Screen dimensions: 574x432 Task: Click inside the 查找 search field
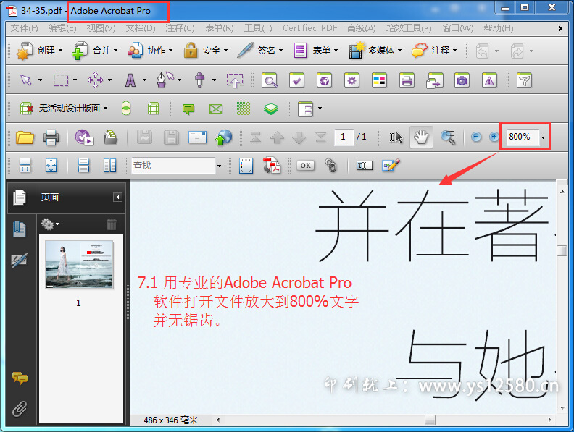click(172, 166)
